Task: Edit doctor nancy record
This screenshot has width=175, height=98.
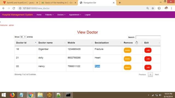Action: coord(148,68)
